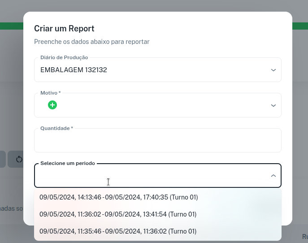
Task: Click the Quantidade required field label
Action: coord(56,128)
